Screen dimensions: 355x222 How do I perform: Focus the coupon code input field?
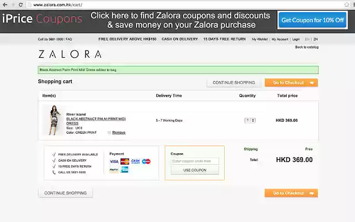(195, 161)
